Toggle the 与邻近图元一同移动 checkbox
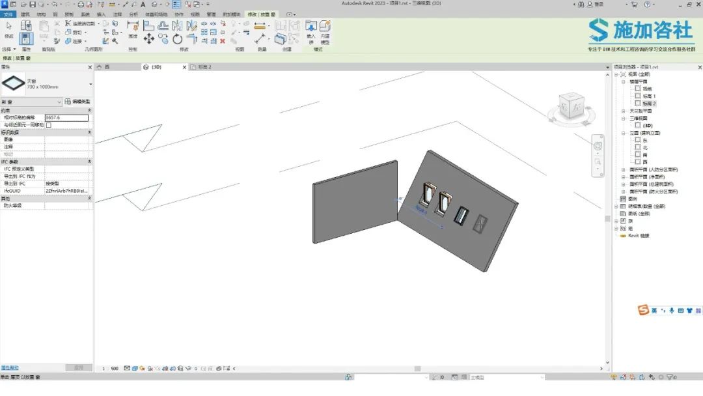Screen dimensions: 703x396 [49, 125]
